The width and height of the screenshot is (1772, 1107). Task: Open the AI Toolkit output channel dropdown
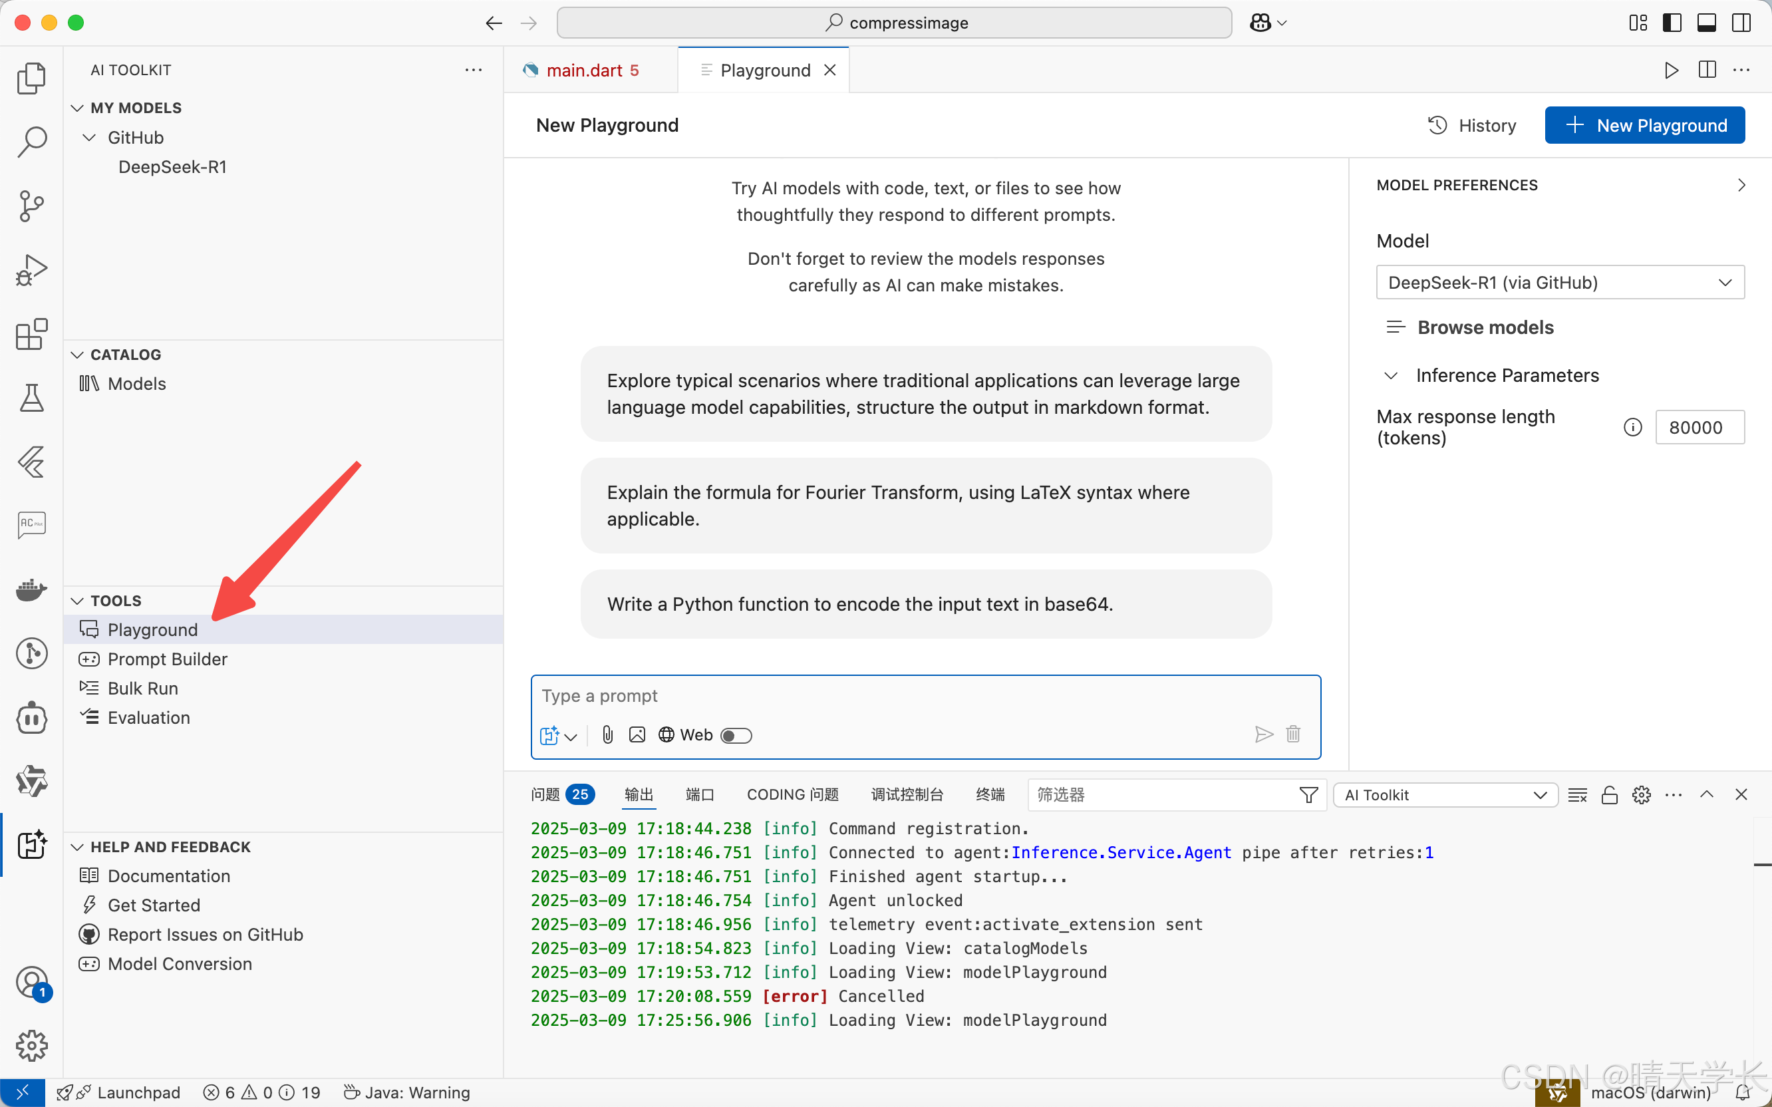pos(1445,795)
